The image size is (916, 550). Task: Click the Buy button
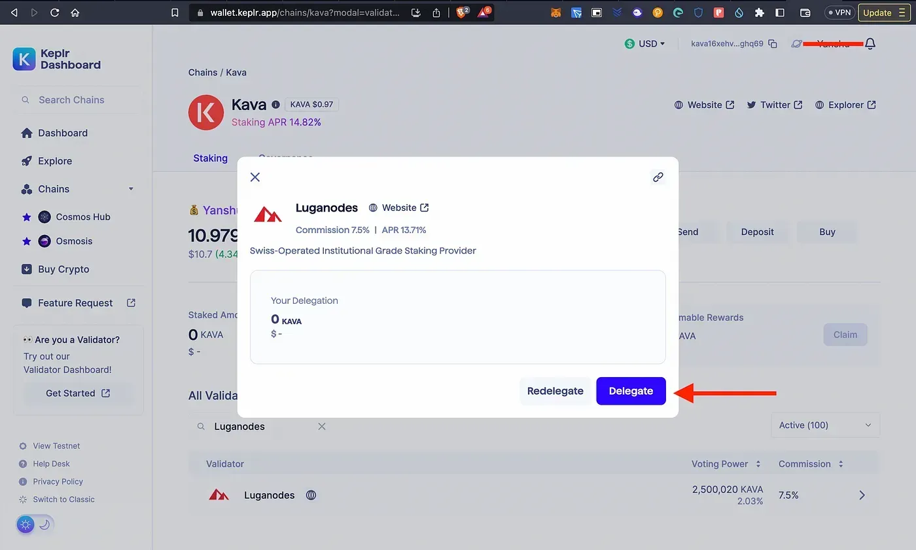[x=827, y=232]
